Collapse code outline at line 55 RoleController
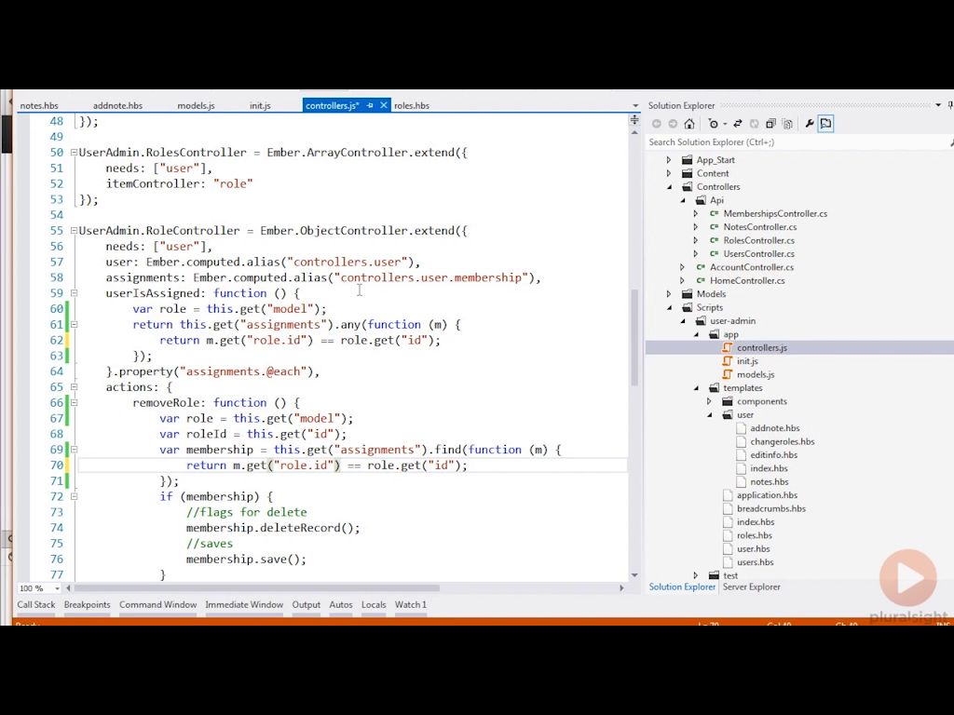This screenshot has height=715, width=954. pyautogui.click(x=74, y=231)
